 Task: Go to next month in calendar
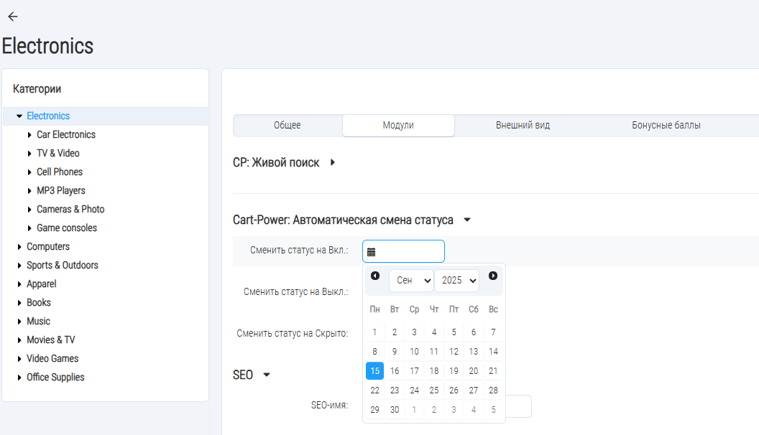tap(493, 276)
